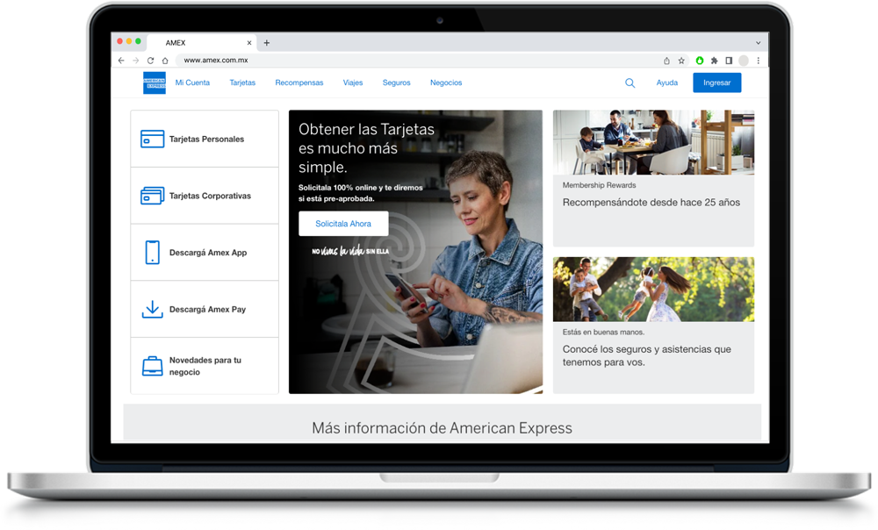
Task: Open the extensions puzzle icon
Action: [714, 61]
